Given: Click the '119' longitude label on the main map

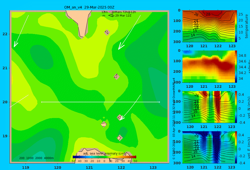Looking at the screenshot, I should [25, 167].
